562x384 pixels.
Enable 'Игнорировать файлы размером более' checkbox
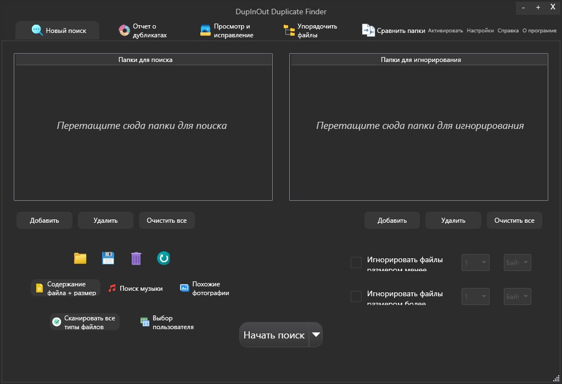(355, 296)
